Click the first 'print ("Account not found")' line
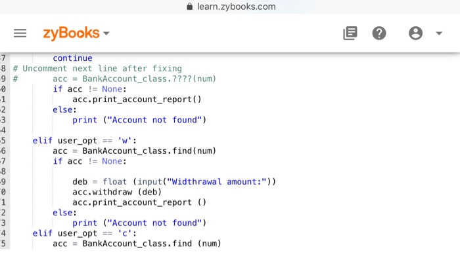 click(x=139, y=120)
